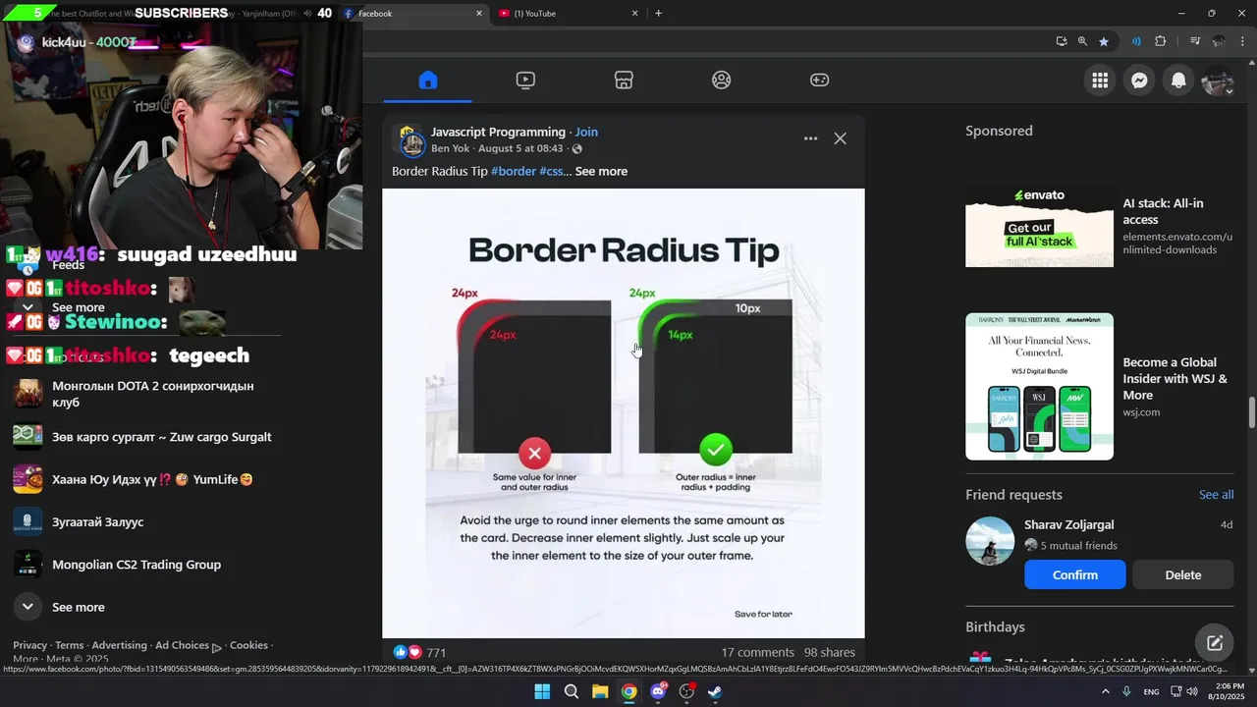Open Steam from the taskbar
Image resolution: width=1257 pixels, height=707 pixels.
coord(716,691)
